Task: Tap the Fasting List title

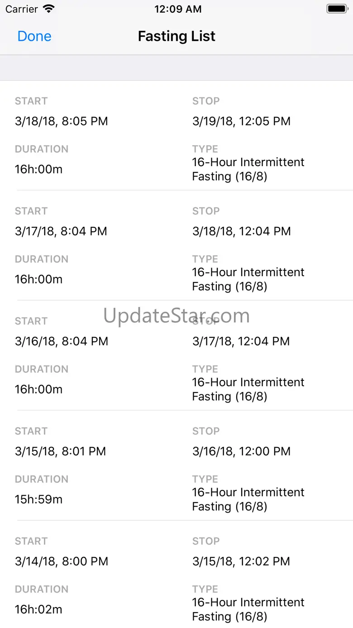Action: pos(176,36)
